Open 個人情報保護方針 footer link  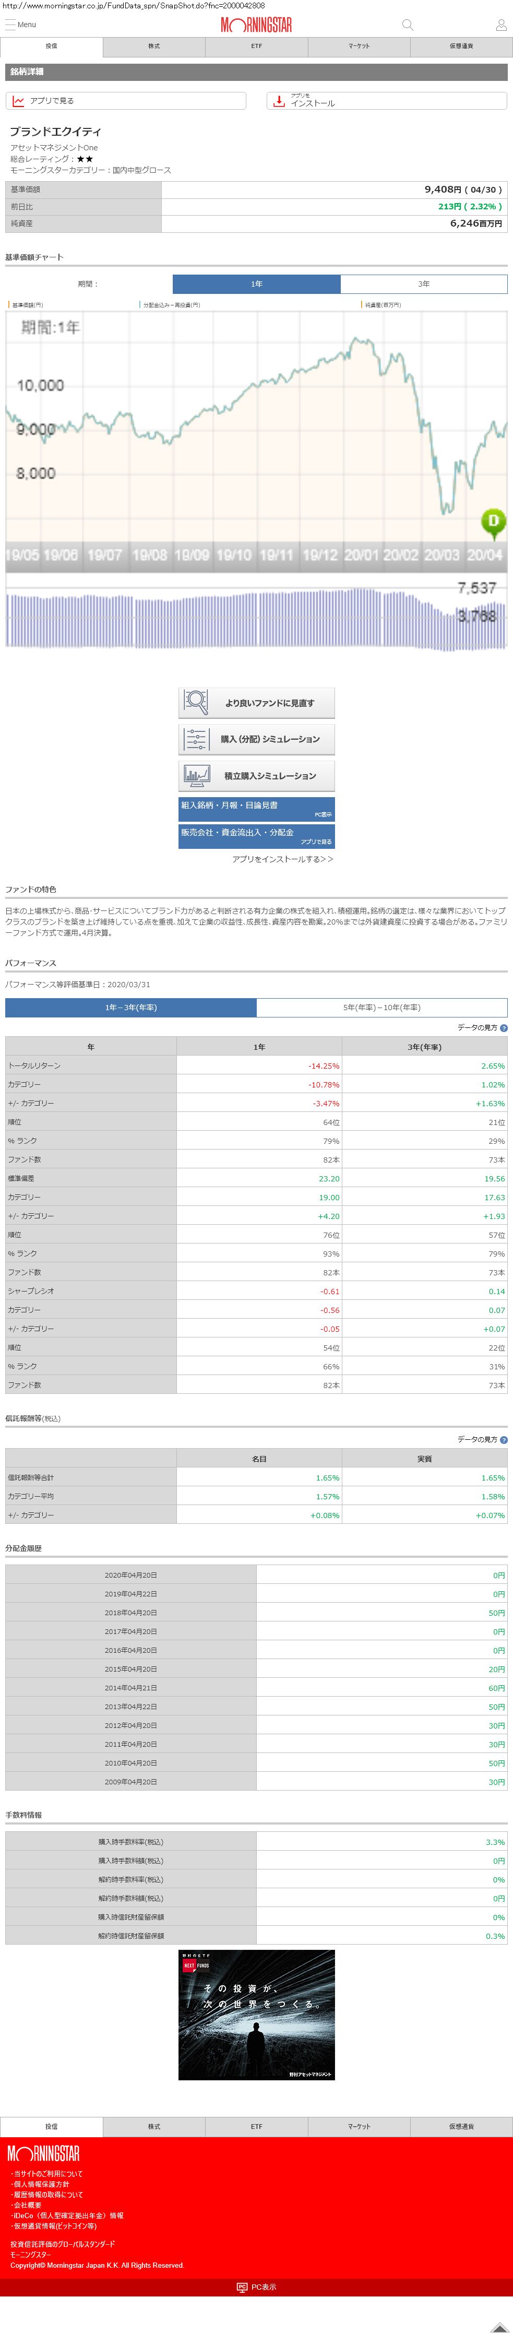41,2184
